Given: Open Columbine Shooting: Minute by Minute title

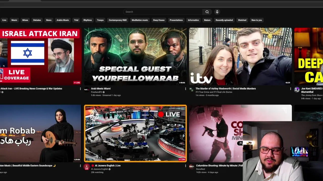Looking at the screenshot, I should tap(219, 166).
